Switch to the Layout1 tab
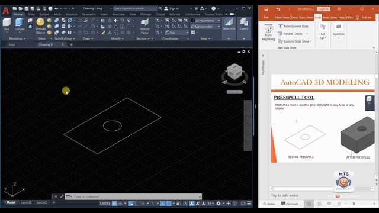 pos(25,202)
